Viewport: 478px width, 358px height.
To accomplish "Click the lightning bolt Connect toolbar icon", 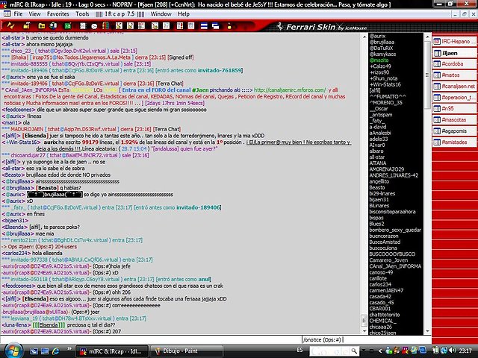I will click(10, 26).
